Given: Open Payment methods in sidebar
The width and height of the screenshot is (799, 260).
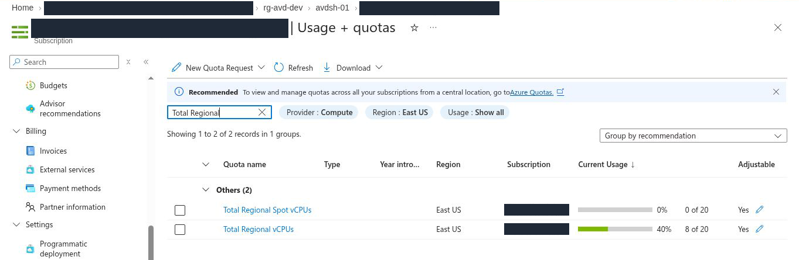Looking at the screenshot, I should pyautogui.click(x=70, y=188).
